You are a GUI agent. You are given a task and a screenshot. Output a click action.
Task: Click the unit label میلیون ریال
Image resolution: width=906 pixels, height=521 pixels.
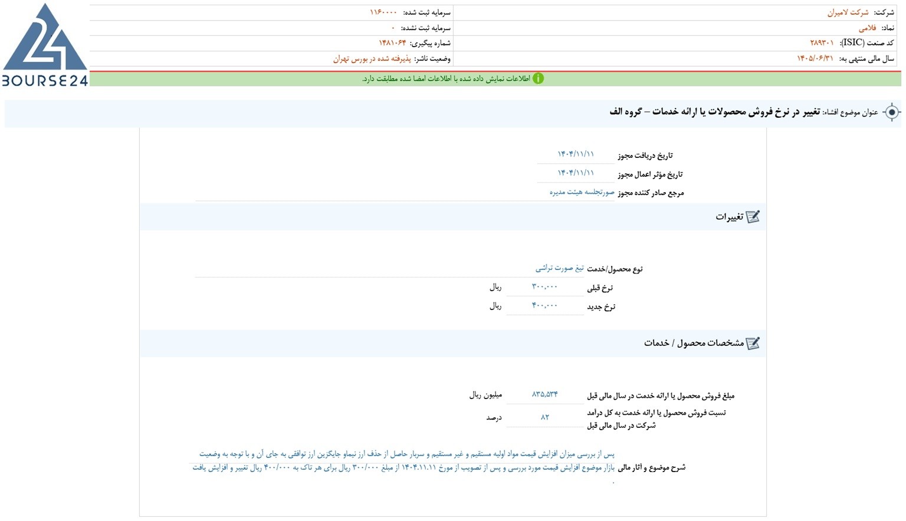point(485,395)
